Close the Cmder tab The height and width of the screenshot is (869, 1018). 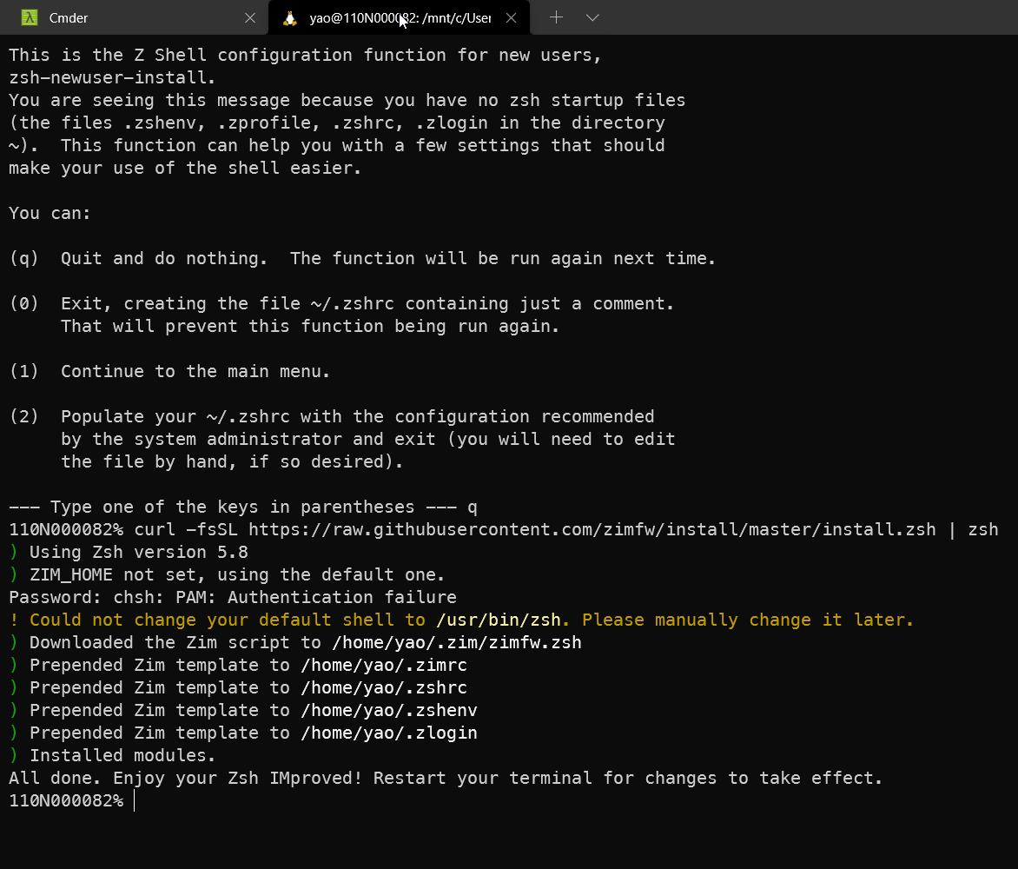click(x=250, y=17)
